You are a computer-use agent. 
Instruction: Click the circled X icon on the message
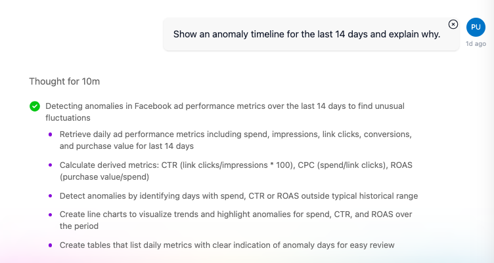click(x=453, y=24)
